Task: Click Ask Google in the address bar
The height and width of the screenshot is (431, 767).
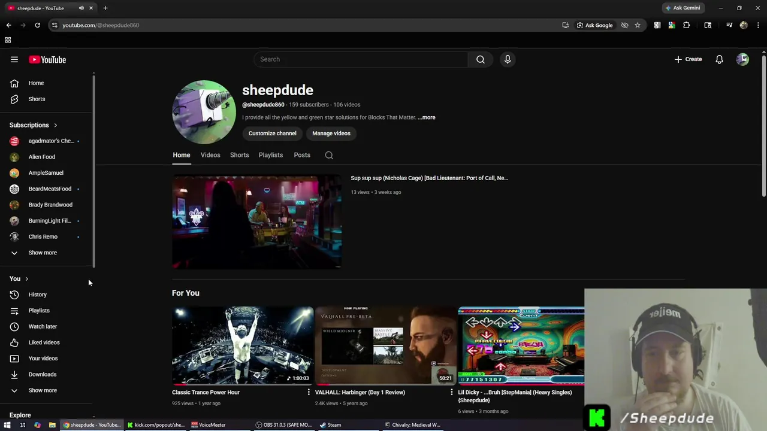Action: [594, 25]
